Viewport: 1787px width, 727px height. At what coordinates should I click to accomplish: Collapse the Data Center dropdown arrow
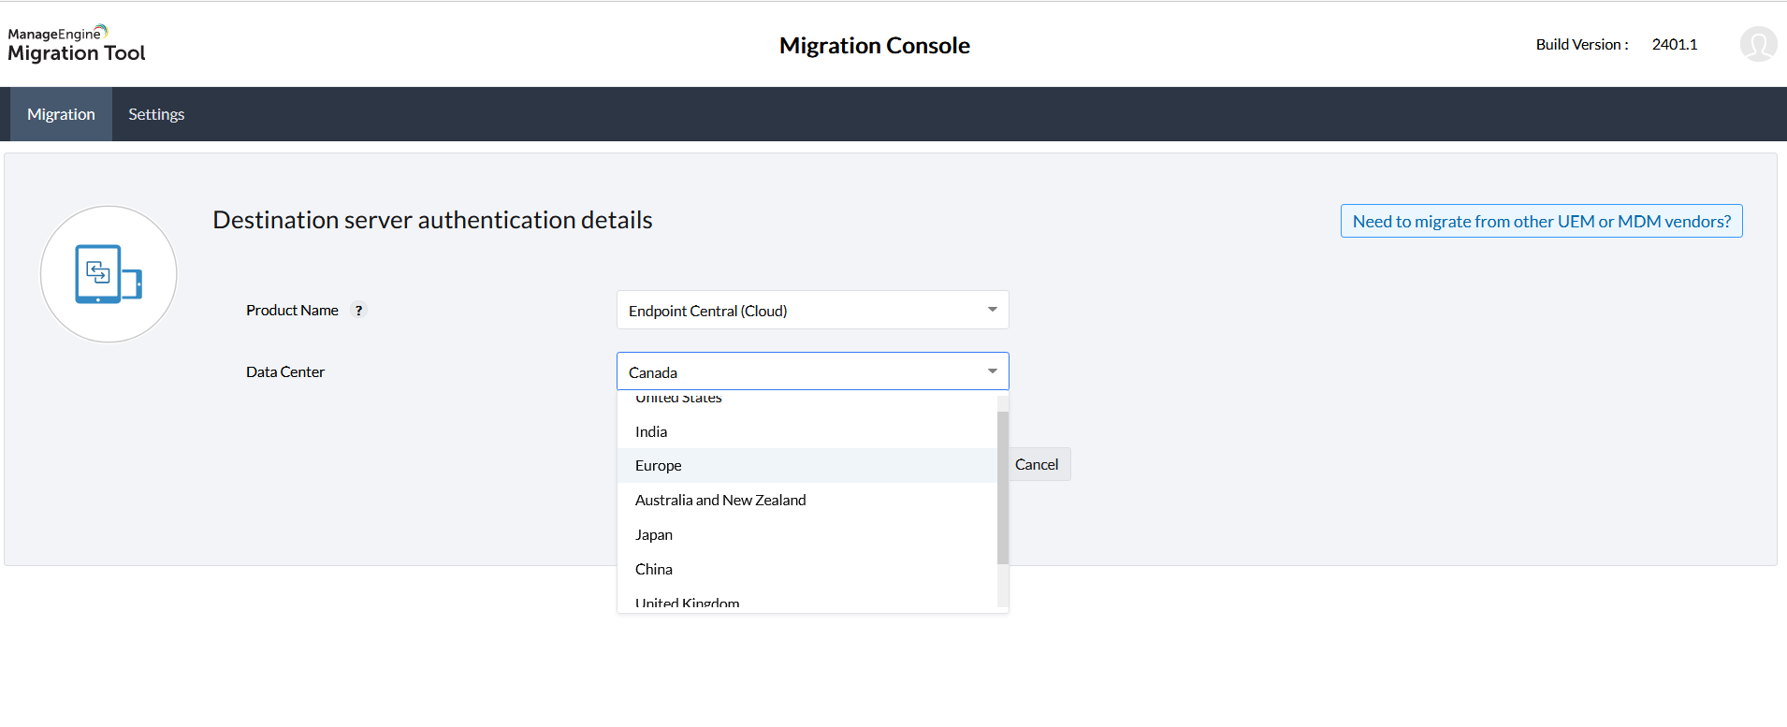coord(992,371)
